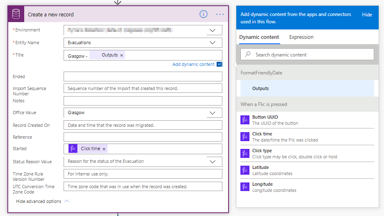The height and width of the screenshot is (216, 384).
Task: Remove the Click time token from Started
Action: pos(104,149)
